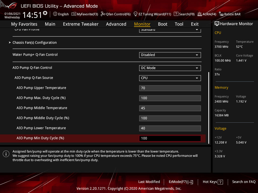Select the Monitor tab

click(142, 24)
